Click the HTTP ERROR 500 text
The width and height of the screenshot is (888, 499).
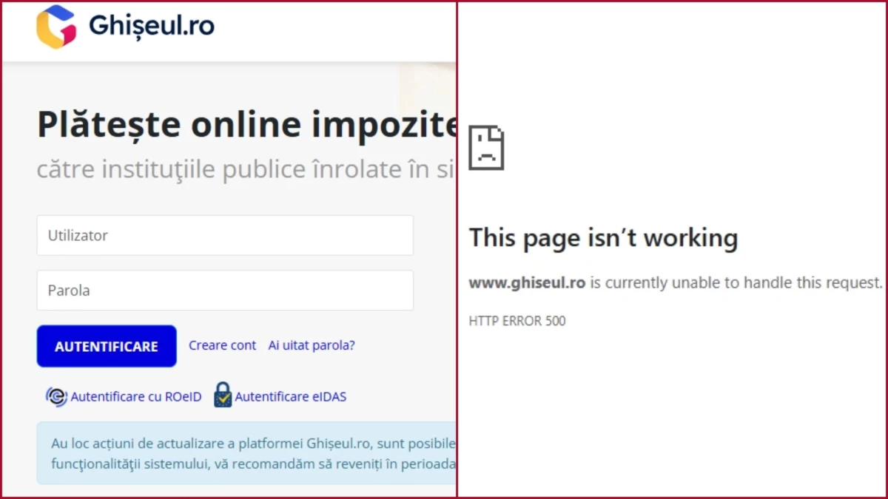(517, 321)
